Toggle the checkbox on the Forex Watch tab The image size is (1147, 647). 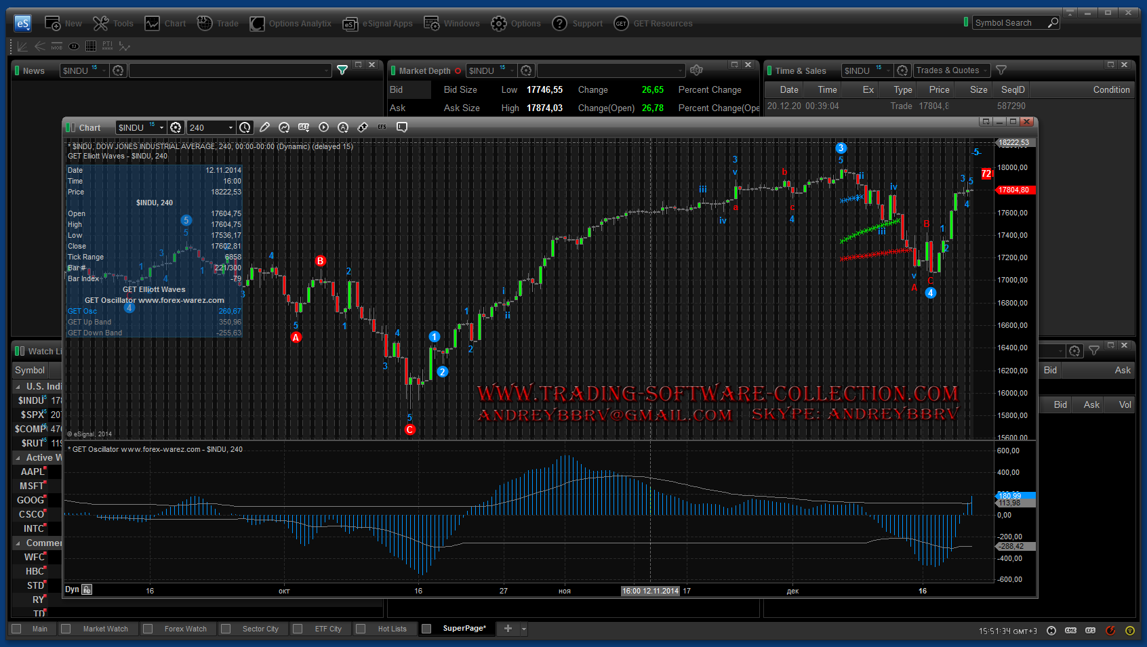click(148, 629)
